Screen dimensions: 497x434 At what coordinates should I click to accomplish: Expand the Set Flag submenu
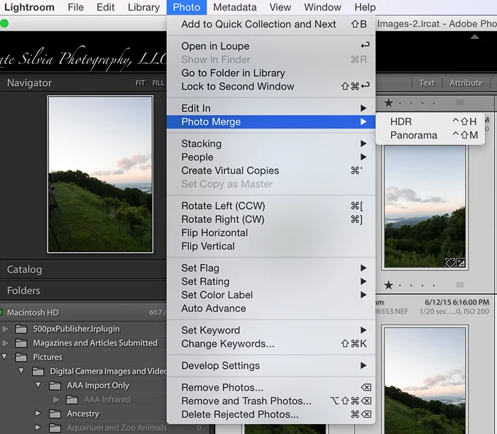point(271,268)
